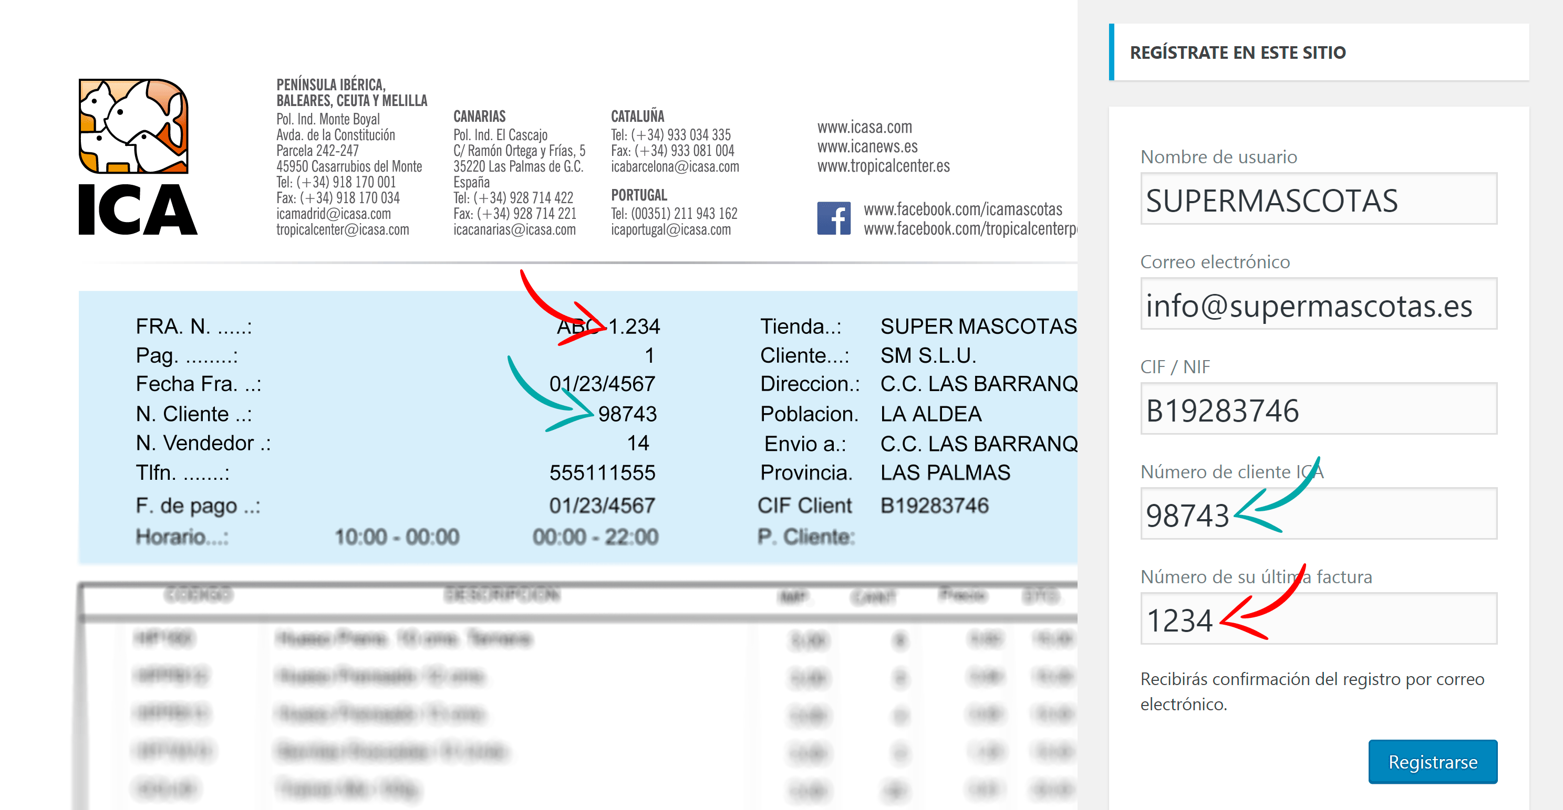Click the PENÍNSULA IBÉRICA heading

[x=352, y=93]
